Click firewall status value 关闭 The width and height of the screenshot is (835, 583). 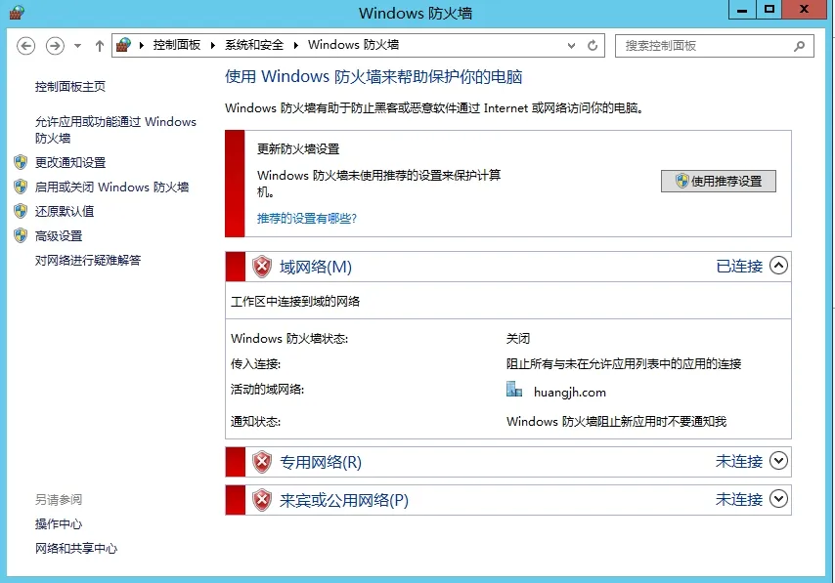(x=517, y=339)
